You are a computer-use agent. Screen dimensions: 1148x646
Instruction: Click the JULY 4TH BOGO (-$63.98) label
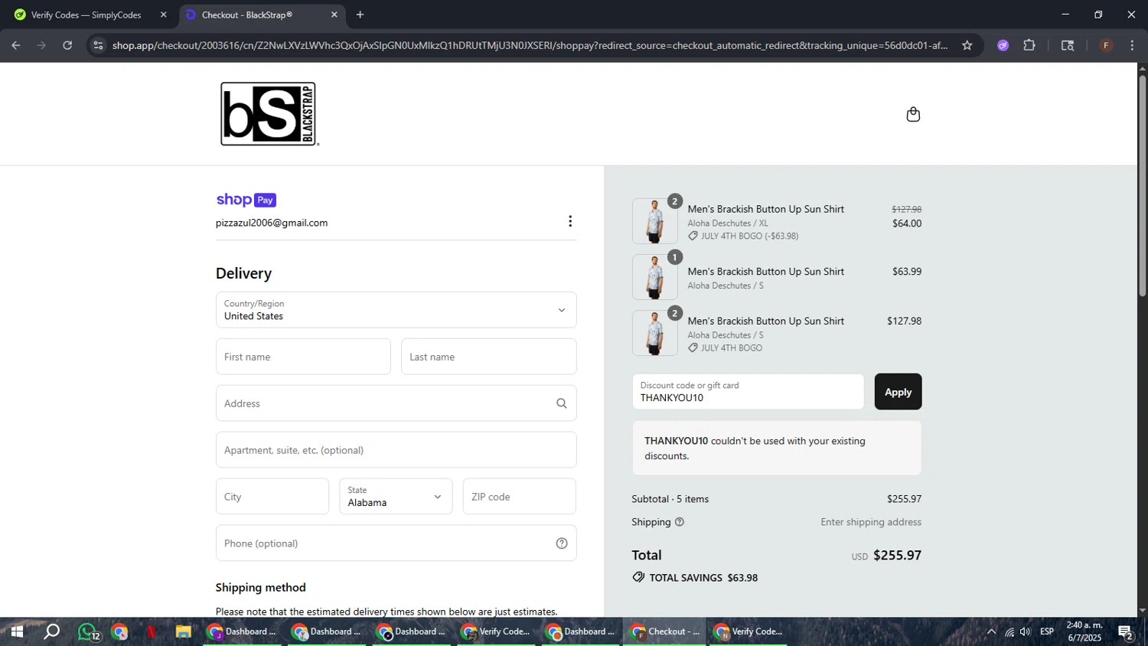[x=749, y=236]
